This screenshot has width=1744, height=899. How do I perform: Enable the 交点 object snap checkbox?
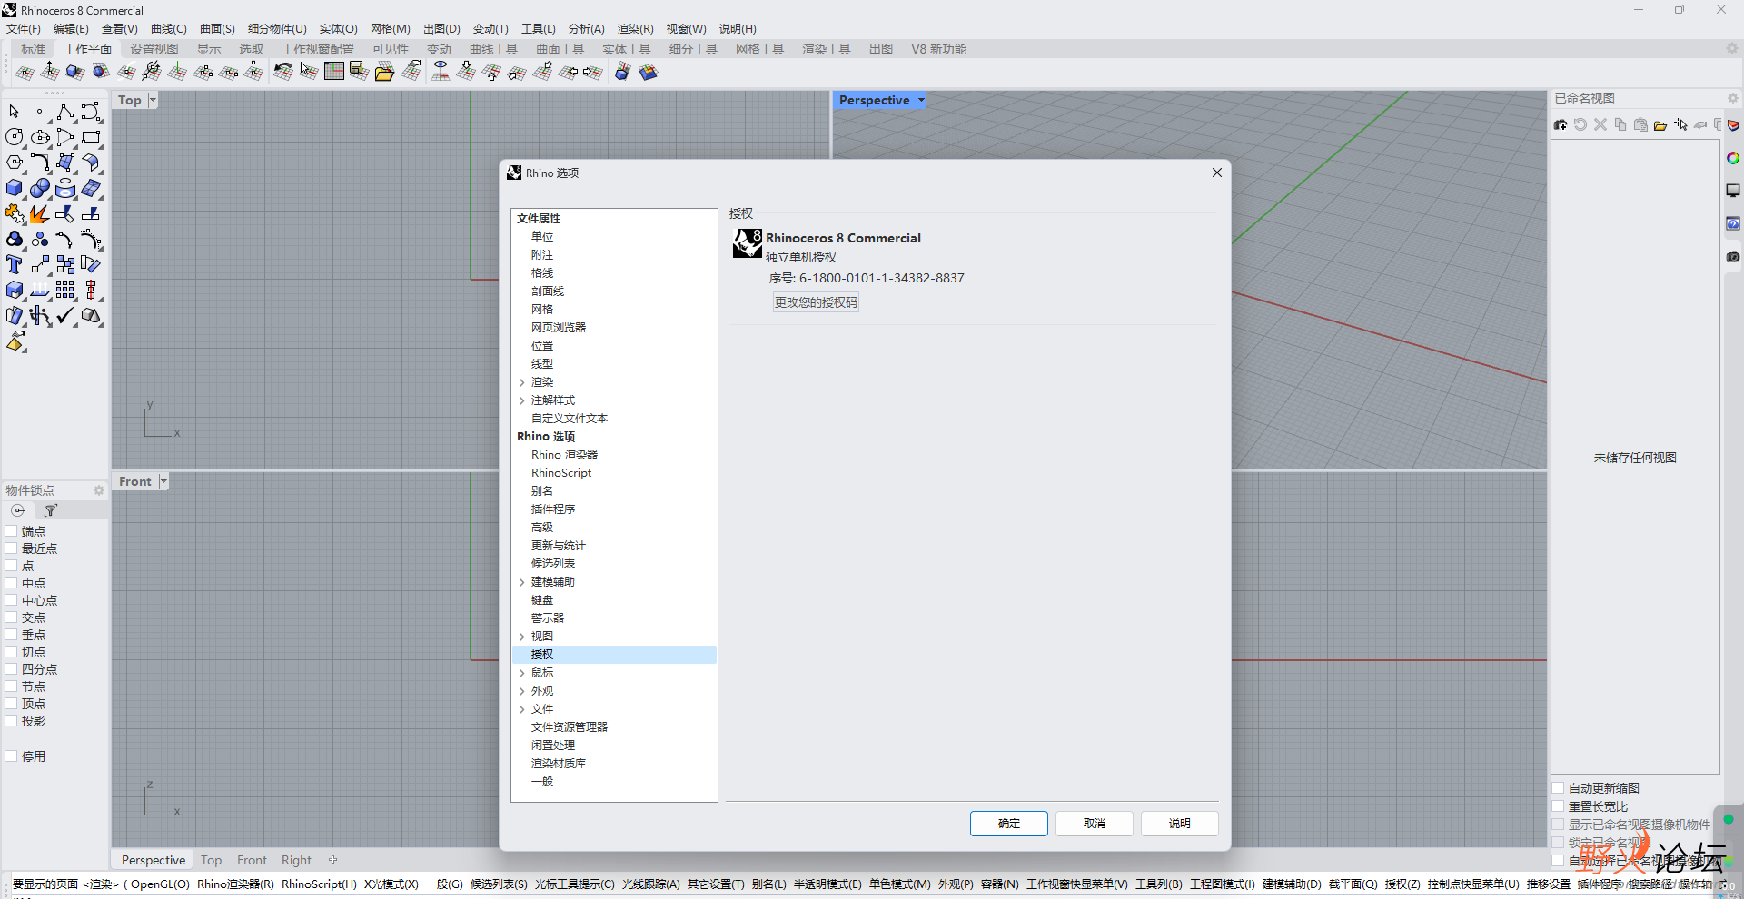[x=11, y=617]
